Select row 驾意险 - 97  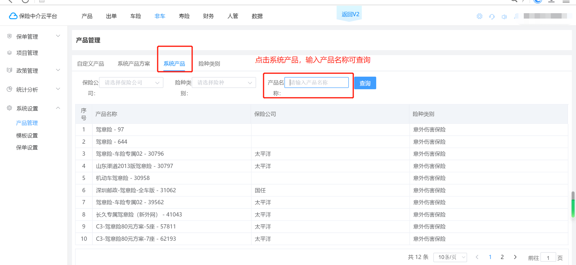322,130
